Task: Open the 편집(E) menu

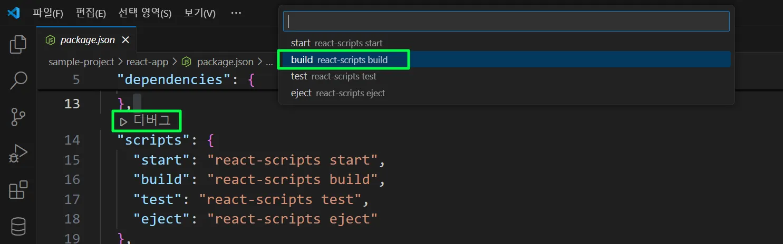Action: pos(91,13)
